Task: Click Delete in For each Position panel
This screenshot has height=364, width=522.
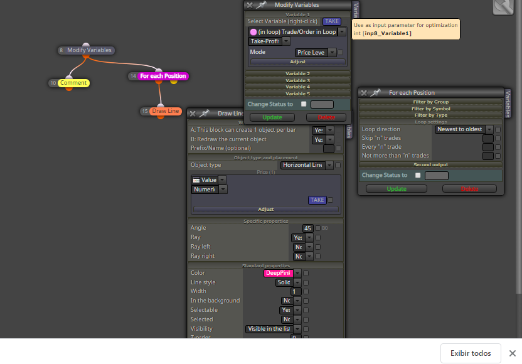Action: pyautogui.click(x=469, y=189)
